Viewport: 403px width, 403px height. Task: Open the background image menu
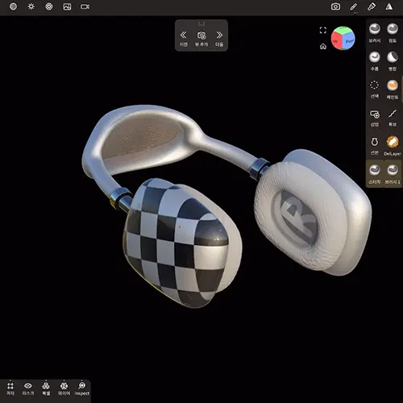[x=67, y=6]
